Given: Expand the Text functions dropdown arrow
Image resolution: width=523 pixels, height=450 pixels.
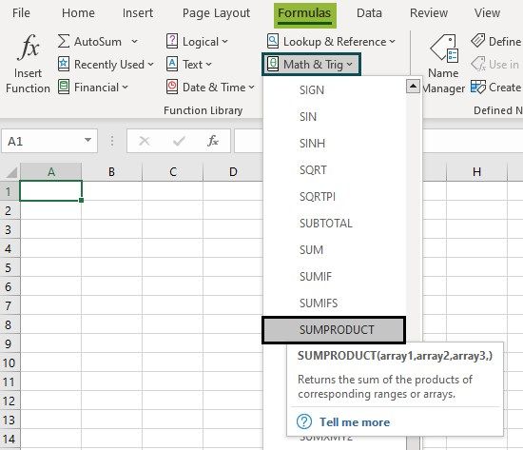Looking at the screenshot, I should click(208, 64).
